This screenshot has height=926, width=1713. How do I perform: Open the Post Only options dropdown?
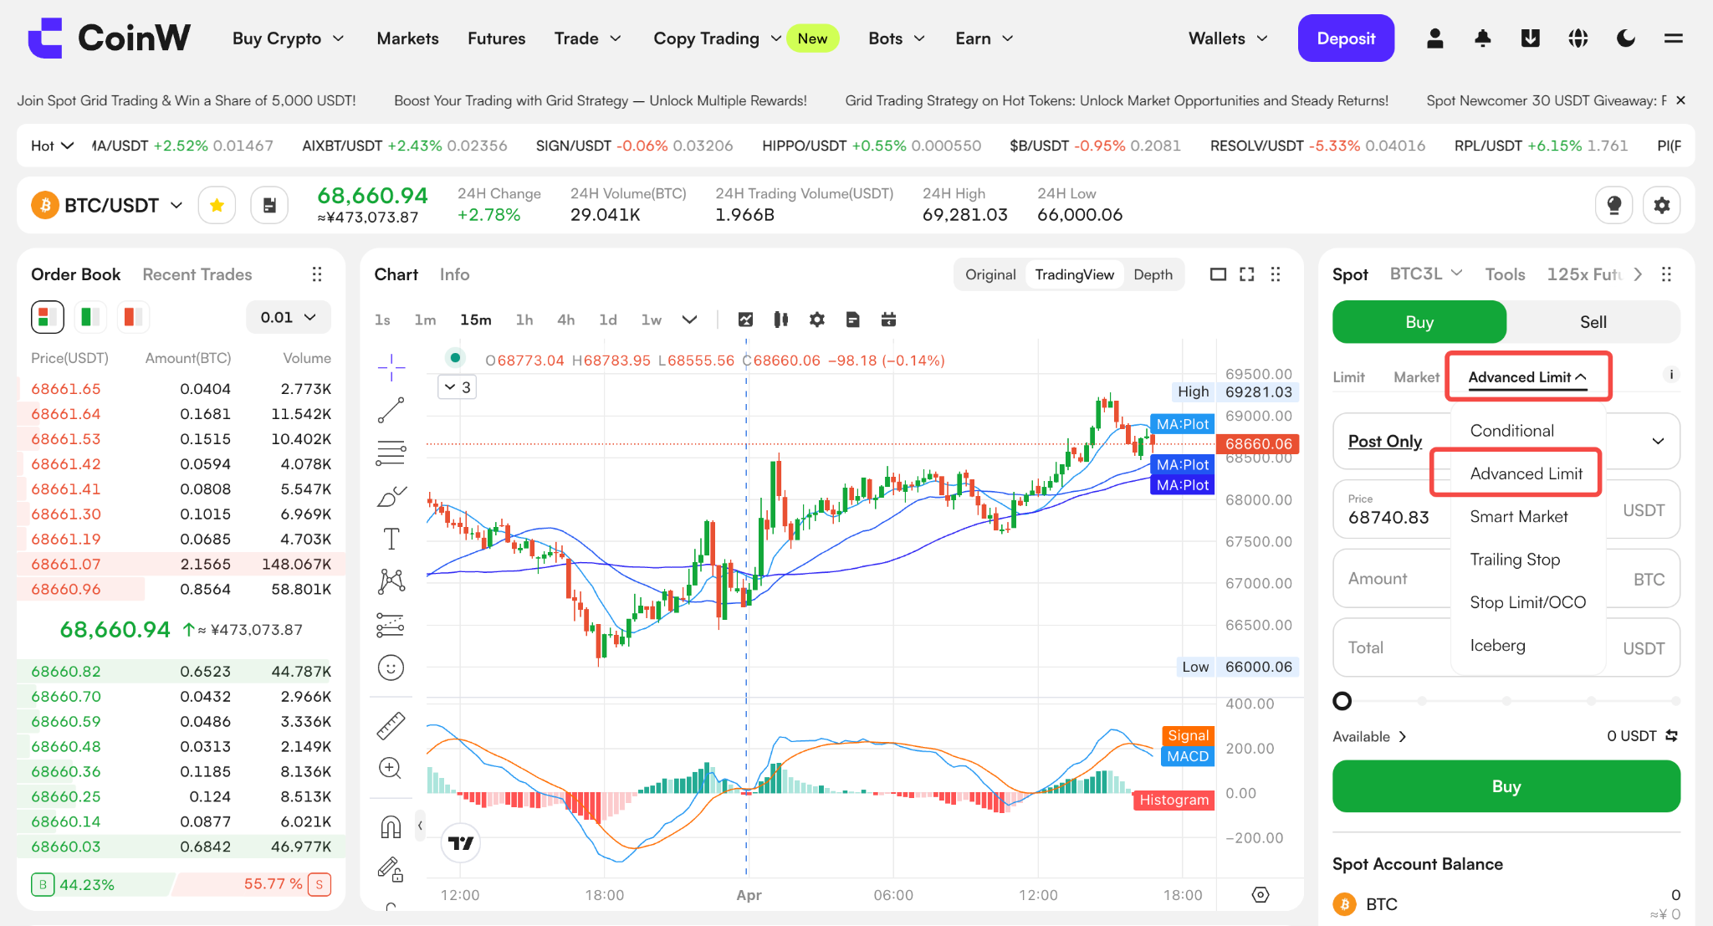(1658, 441)
